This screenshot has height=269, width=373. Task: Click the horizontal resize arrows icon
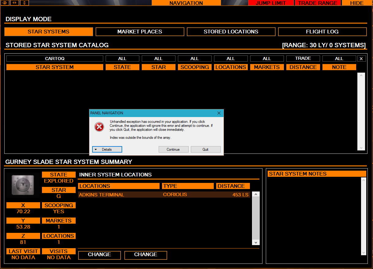pos(14,3)
